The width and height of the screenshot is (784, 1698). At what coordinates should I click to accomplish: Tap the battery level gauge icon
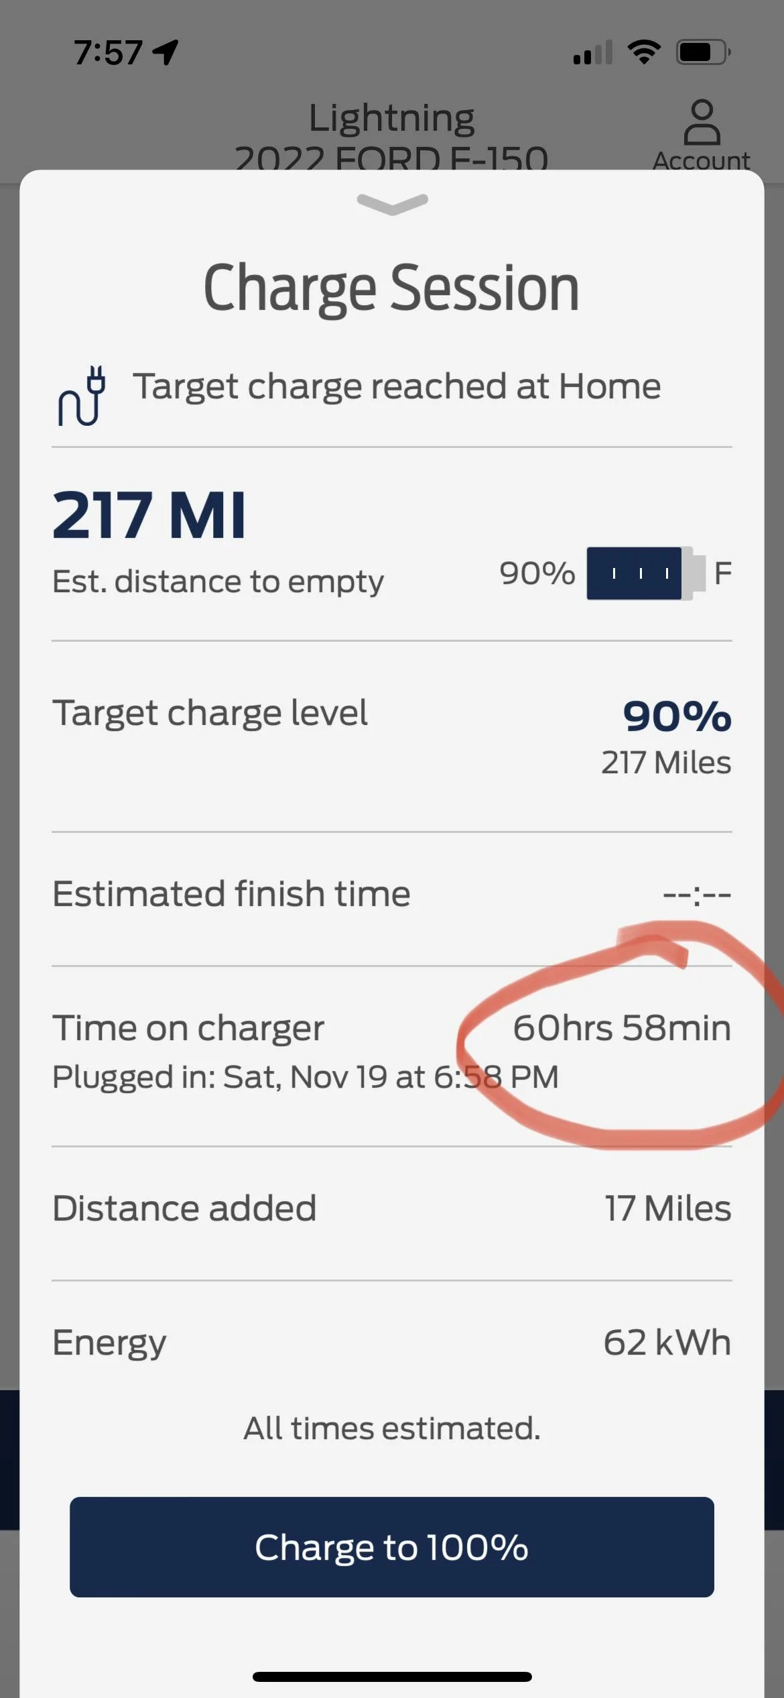pos(645,573)
